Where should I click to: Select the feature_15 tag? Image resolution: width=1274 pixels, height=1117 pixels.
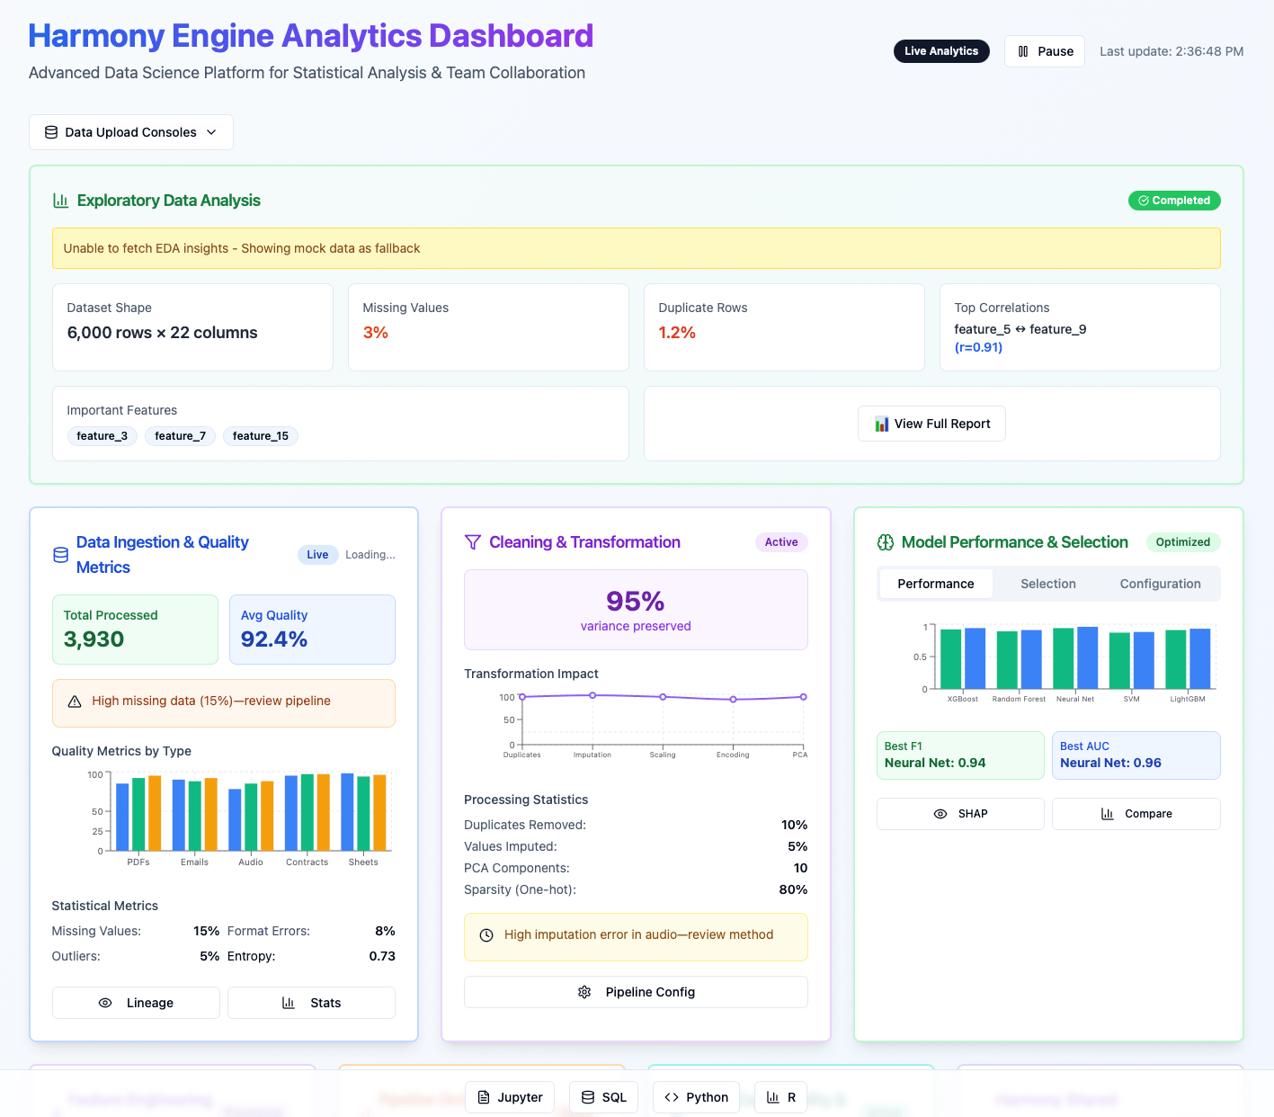tap(261, 436)
